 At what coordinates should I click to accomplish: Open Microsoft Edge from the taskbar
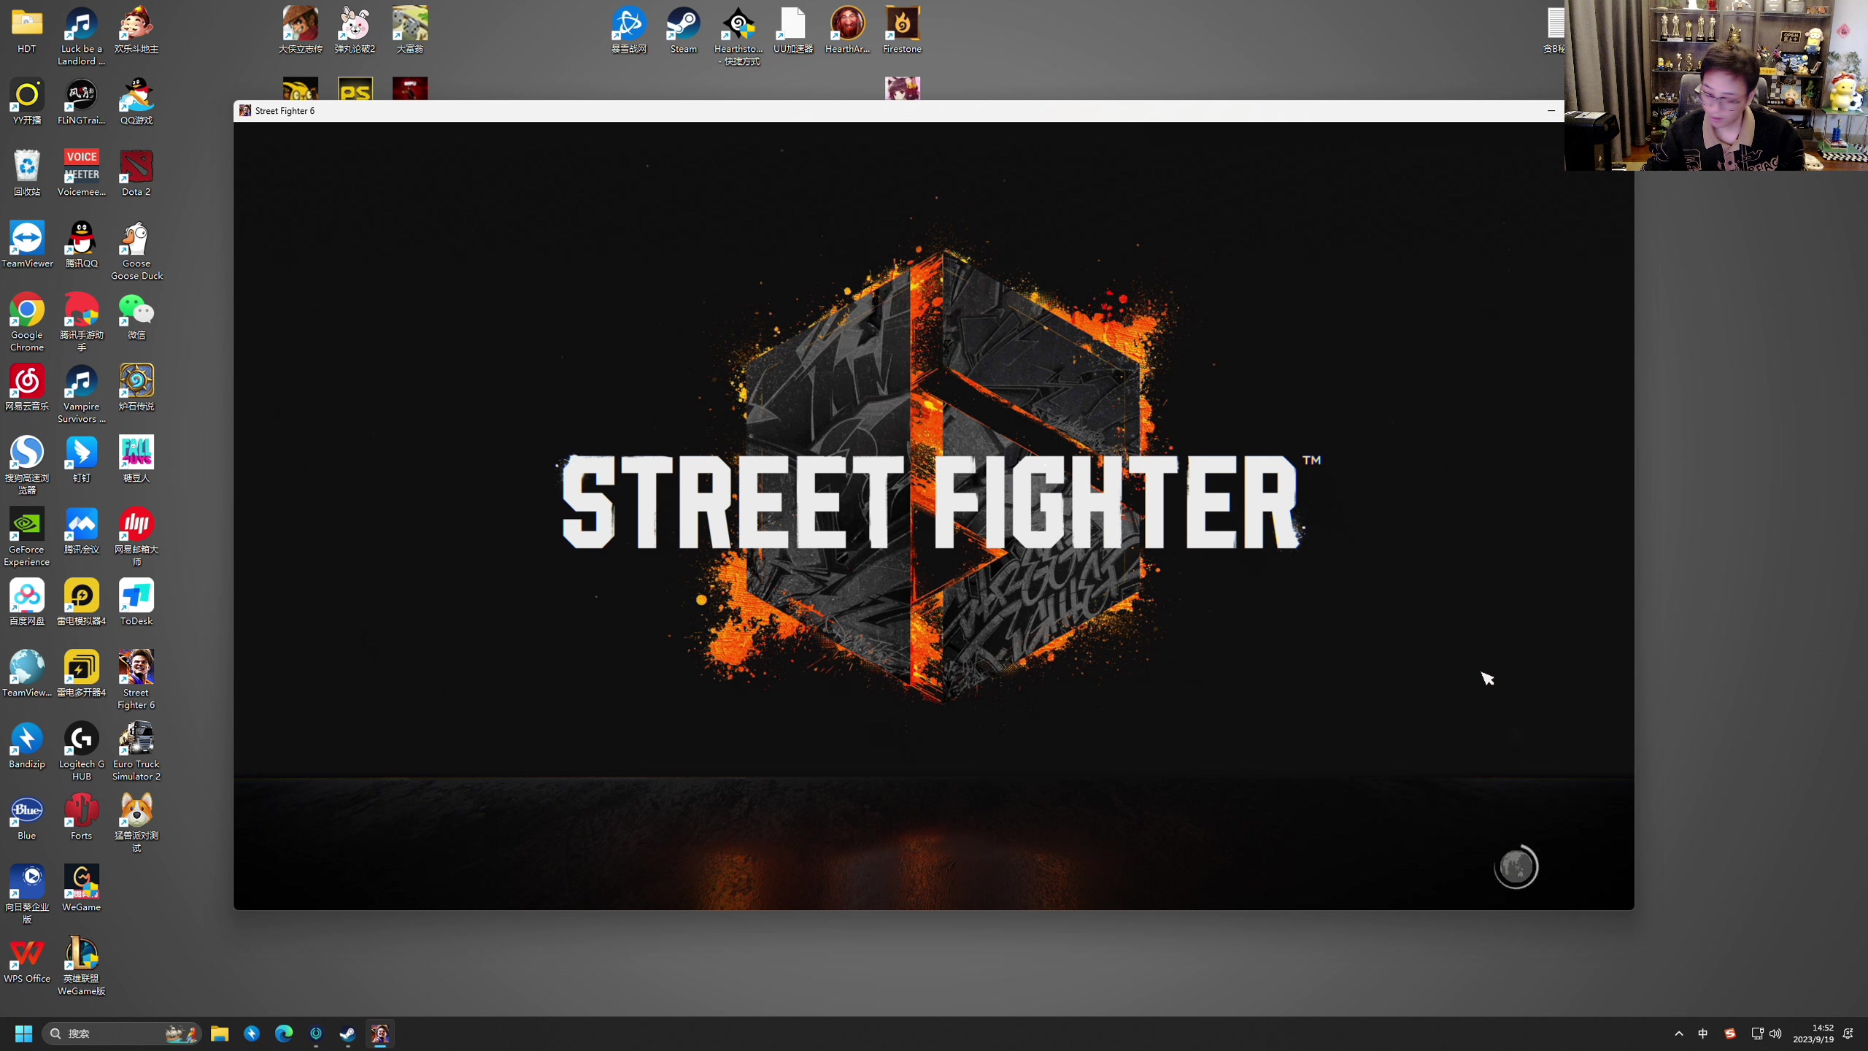click(284, 1033)
